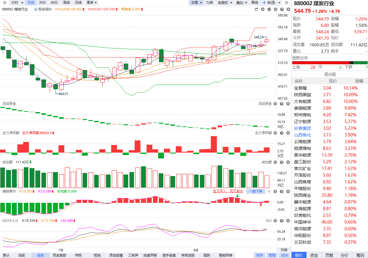This screenshot has height=258, width=368.
Task: Open the 三板斧 strategy tab
Action: click(133, 255)
